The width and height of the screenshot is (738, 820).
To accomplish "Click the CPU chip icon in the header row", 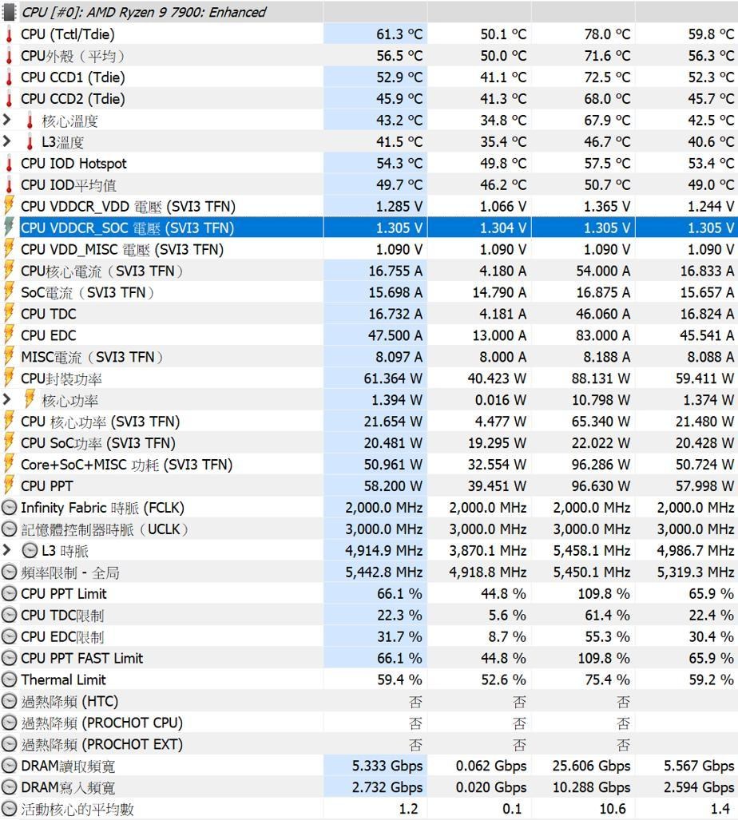I will [x=10, y=12].
